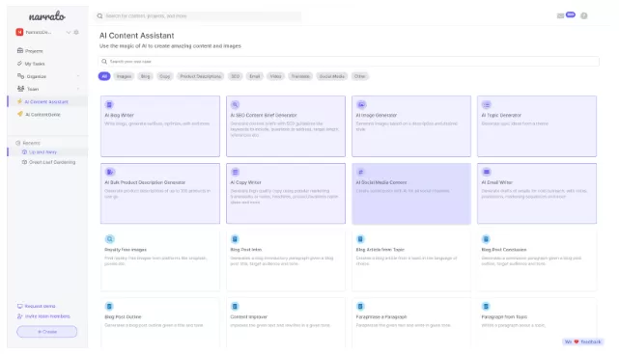Click the AI Content Assistant lightning icon
Image resolution: width=619 pixels, height=354 pixels.
pos(19,101)
